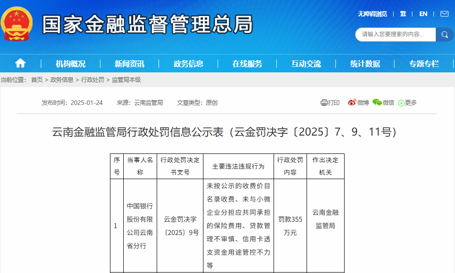Click the printer icon to print
This screenshot has height=273, width=455.
tap(324, 103)
